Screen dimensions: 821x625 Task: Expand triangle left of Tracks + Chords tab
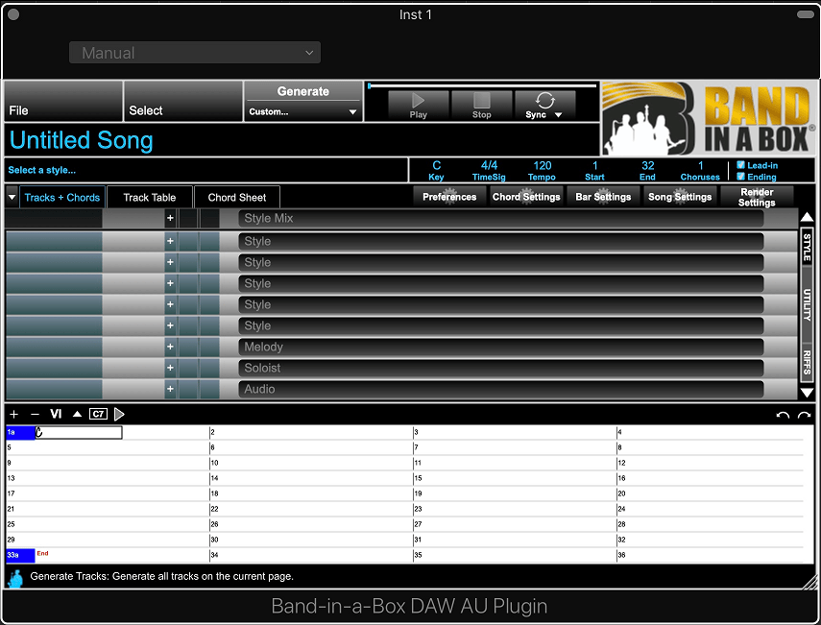(12, 198)
